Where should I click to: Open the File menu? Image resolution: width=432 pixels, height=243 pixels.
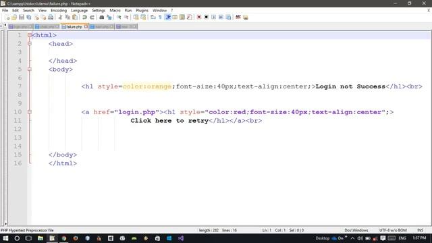5,11
